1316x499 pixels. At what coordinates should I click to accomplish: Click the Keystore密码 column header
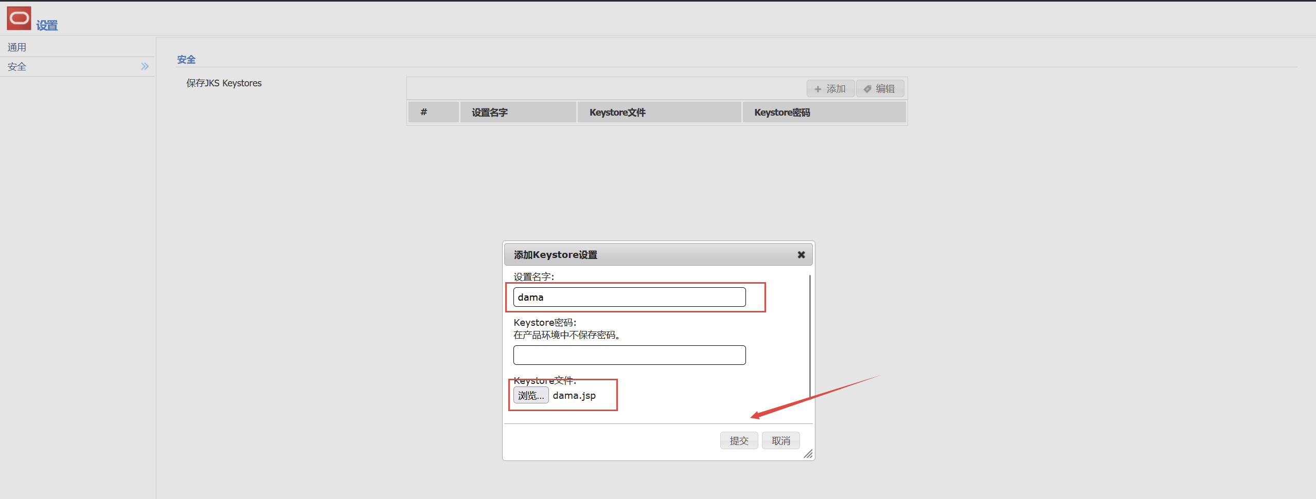point(824,112)
